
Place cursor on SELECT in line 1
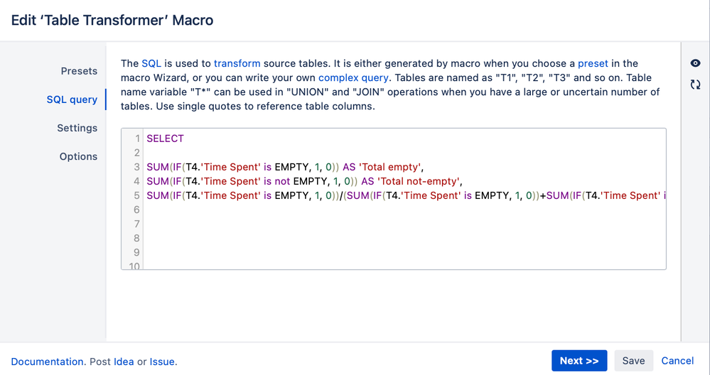click(166, 138)
